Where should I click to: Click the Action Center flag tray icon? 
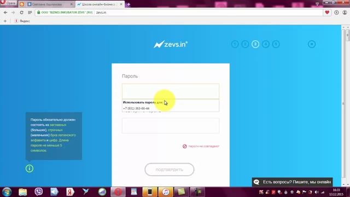pos(304,192)
